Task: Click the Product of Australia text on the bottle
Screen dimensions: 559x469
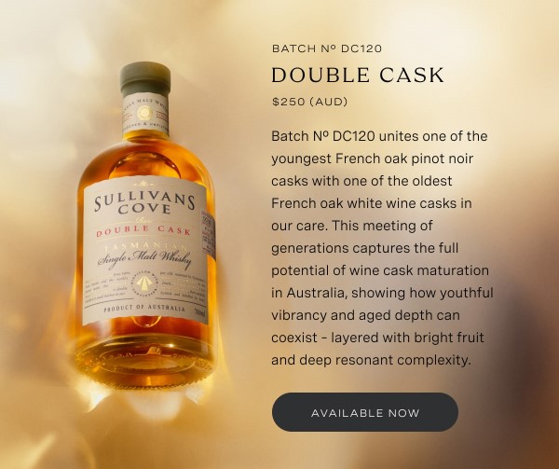Action: tap(144, 308)
